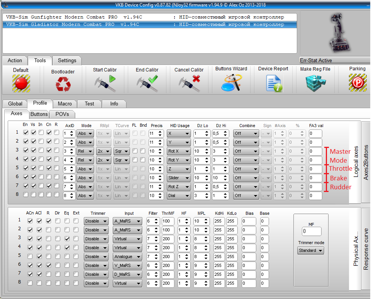371x299 pixels.
Task: Open the Device Report icon
Action: [x=273, y=83]
